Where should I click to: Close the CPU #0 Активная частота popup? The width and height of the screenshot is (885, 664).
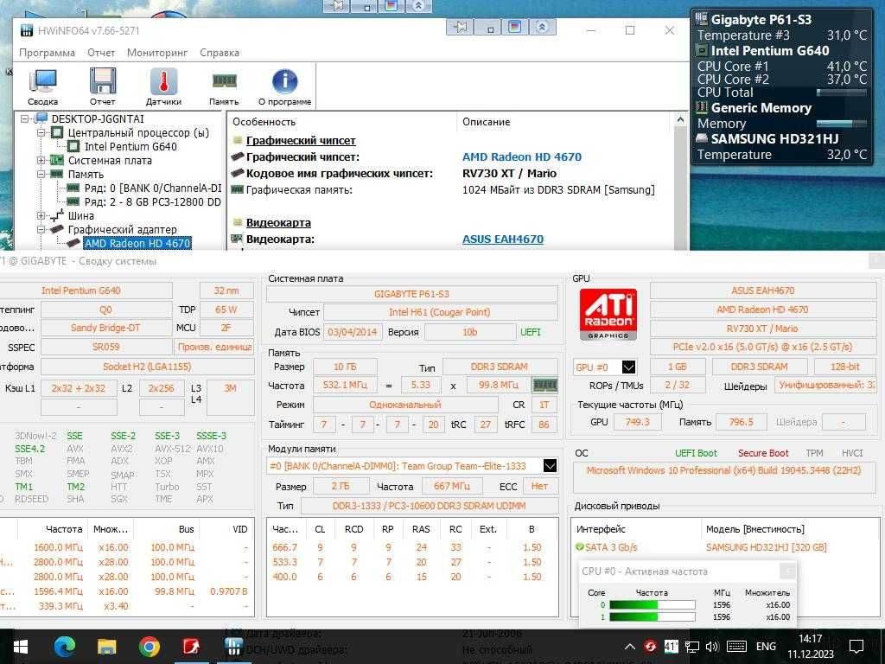788,571
